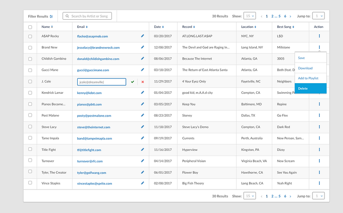343x213 pixels.
Task: Go to page 2 in top pagination
Action: click(x=272, y=16)
